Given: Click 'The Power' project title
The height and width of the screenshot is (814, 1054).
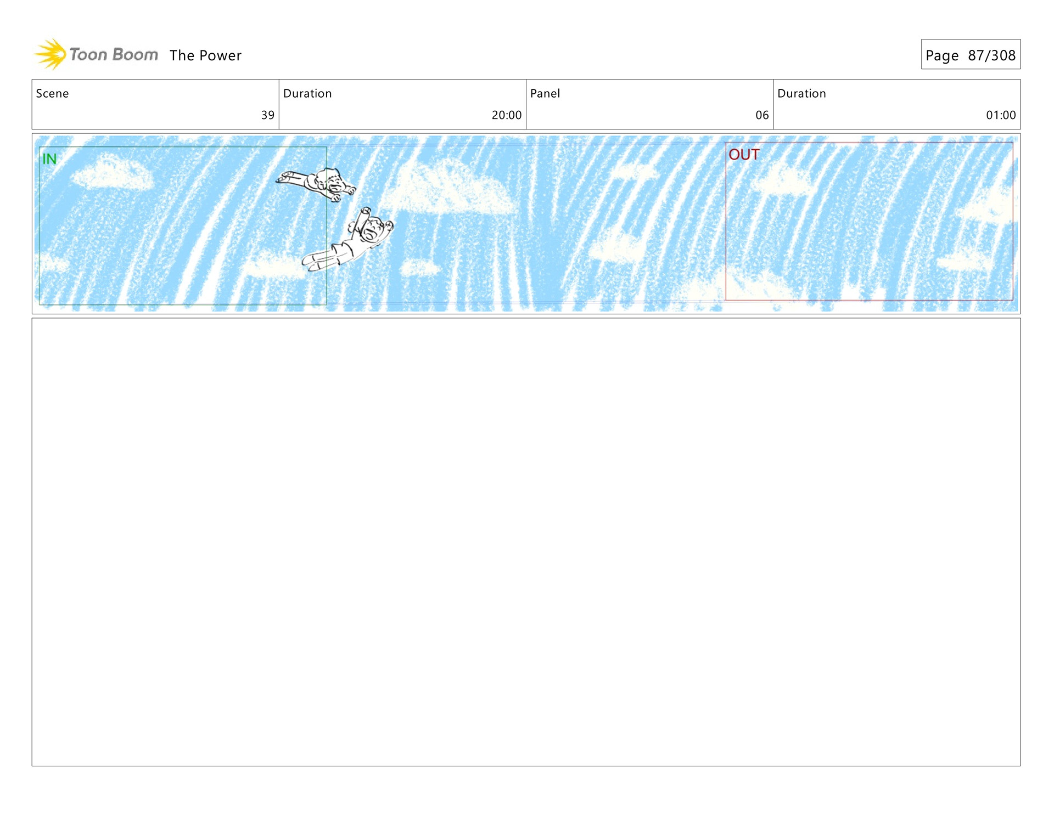Looking at the screenshot, I should tap(205, 55).
